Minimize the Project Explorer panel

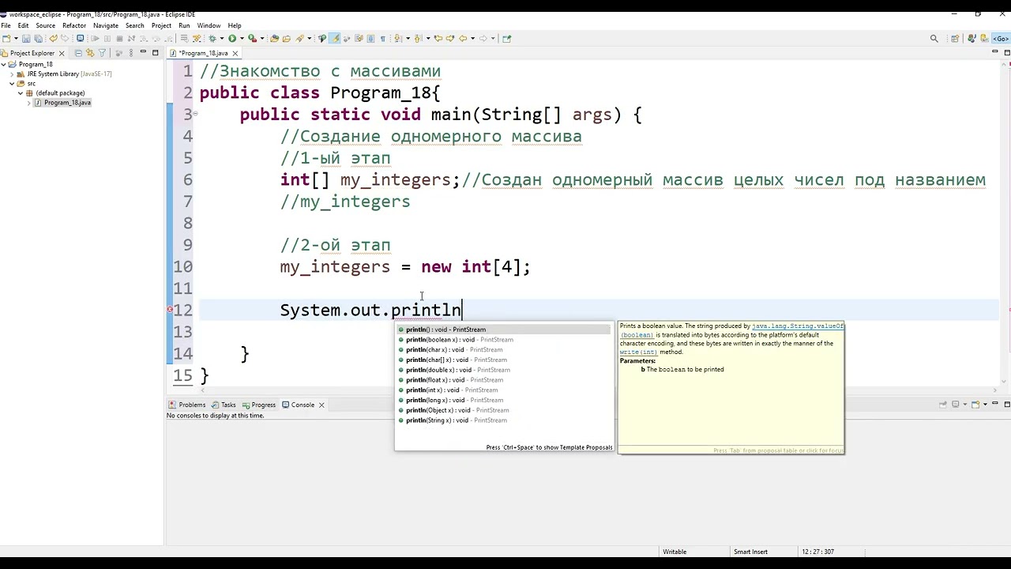click(x=143, y=52)
